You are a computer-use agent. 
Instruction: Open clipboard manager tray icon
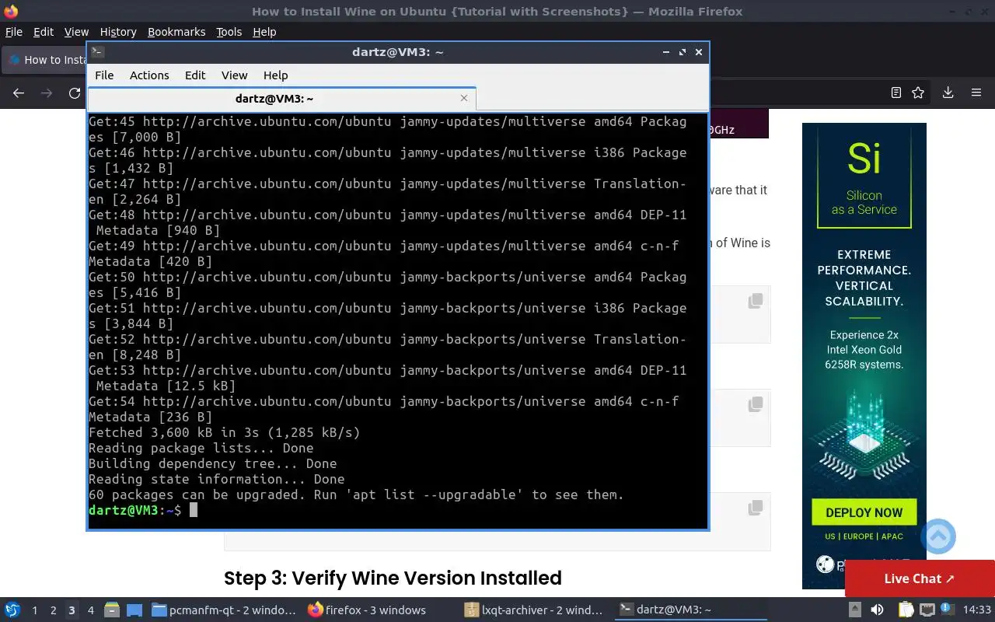click(906, 610)
